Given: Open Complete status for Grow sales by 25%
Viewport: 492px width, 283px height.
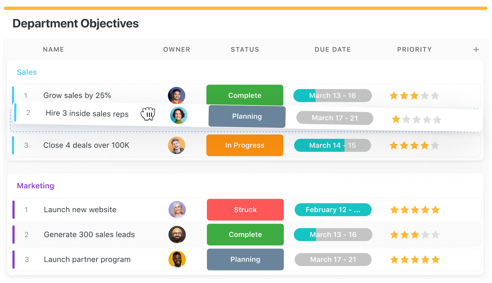Looking at the screenshot, I should pyautogui.click(x=245, y=95).
